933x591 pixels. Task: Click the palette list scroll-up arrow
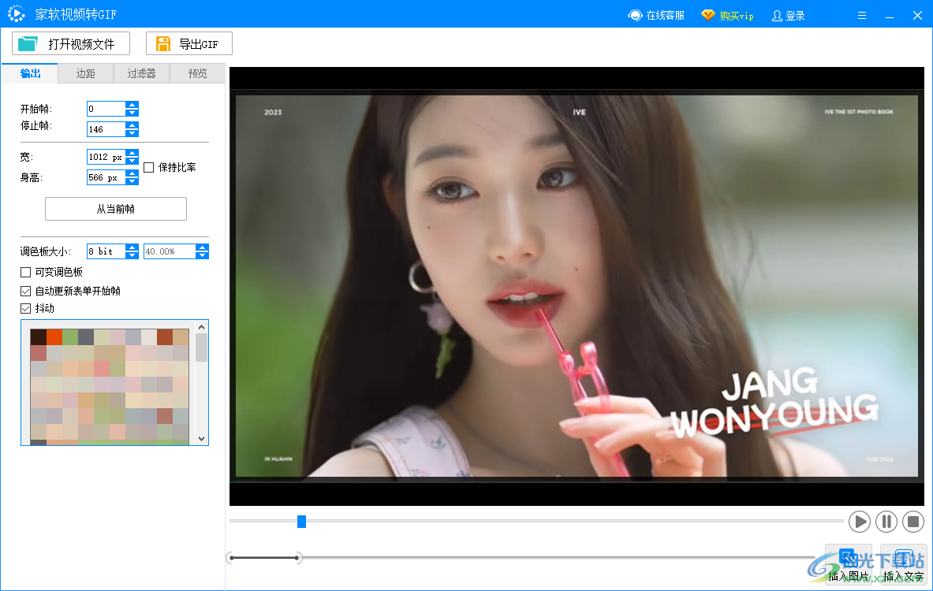pos(202,327)
